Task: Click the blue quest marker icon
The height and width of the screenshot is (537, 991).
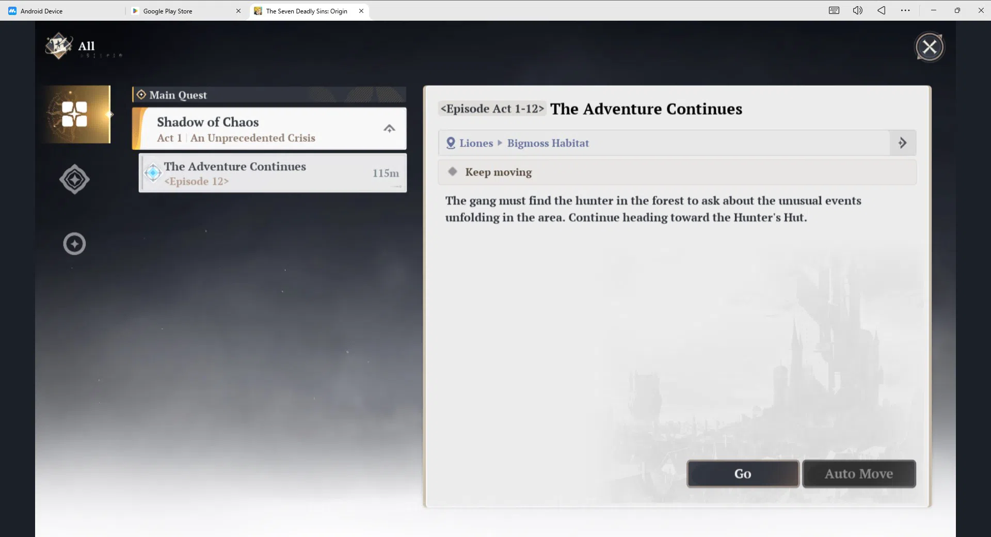Action: tap(153, 173)
